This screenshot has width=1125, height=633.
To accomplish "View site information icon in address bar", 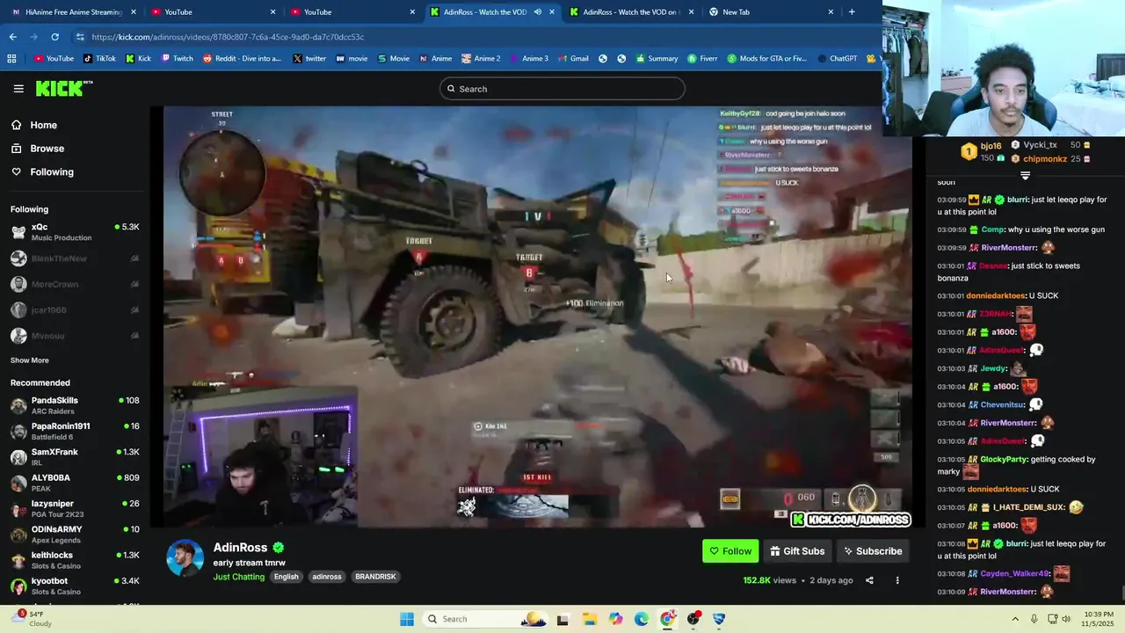I will 80,37.
